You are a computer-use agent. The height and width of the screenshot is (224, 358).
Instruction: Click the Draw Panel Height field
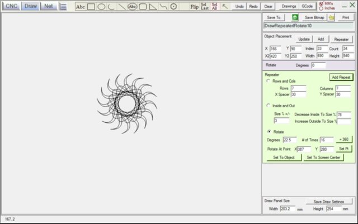334,209
